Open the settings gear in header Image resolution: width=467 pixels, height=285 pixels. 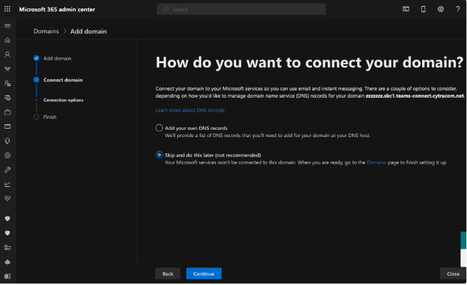point(440,9)
